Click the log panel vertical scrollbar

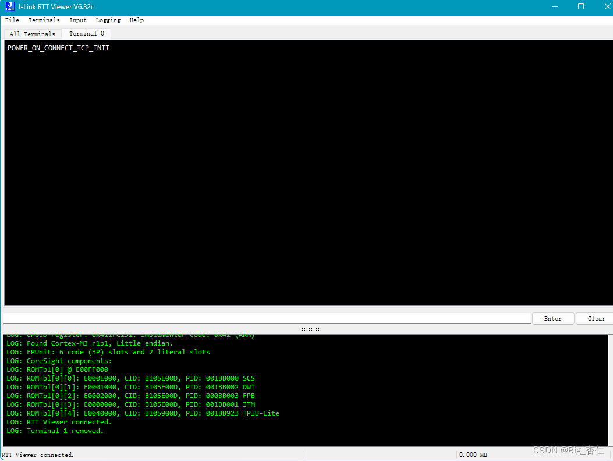click(x=611, y=390)
